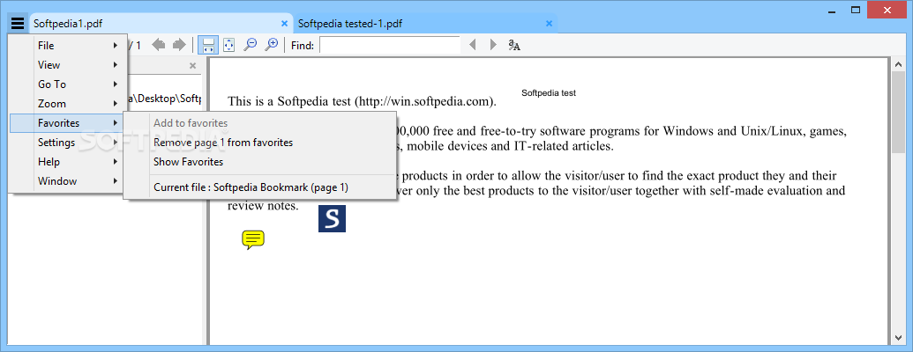Open the Settings submenu
The width and height of the screenshot is (913, 352).
(x=68, y=143)
